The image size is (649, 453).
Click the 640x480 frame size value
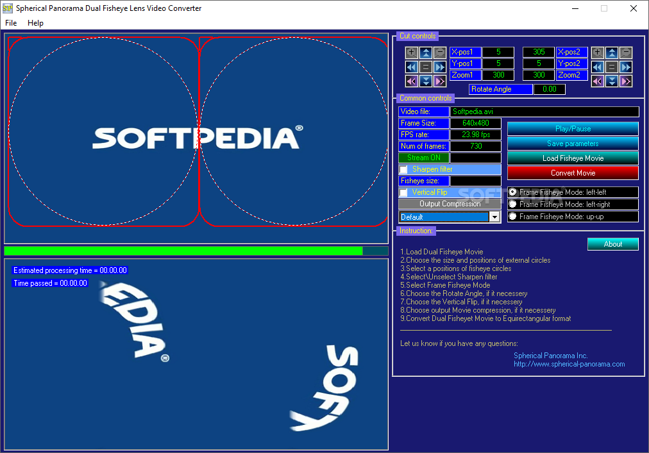click(476, 123)
